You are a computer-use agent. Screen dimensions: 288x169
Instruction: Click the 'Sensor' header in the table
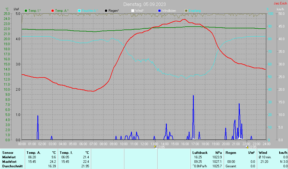(8, 153)
